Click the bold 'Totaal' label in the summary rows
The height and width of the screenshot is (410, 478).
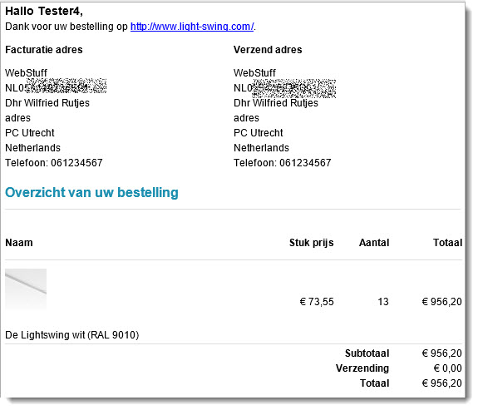(x=375, y=383)
